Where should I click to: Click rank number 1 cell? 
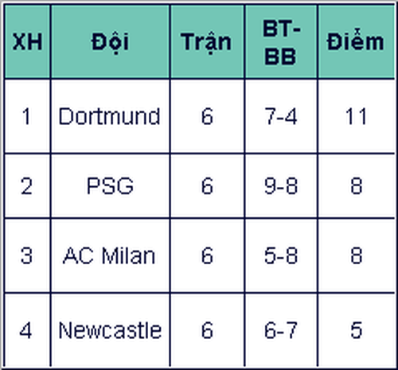(27, 116)
